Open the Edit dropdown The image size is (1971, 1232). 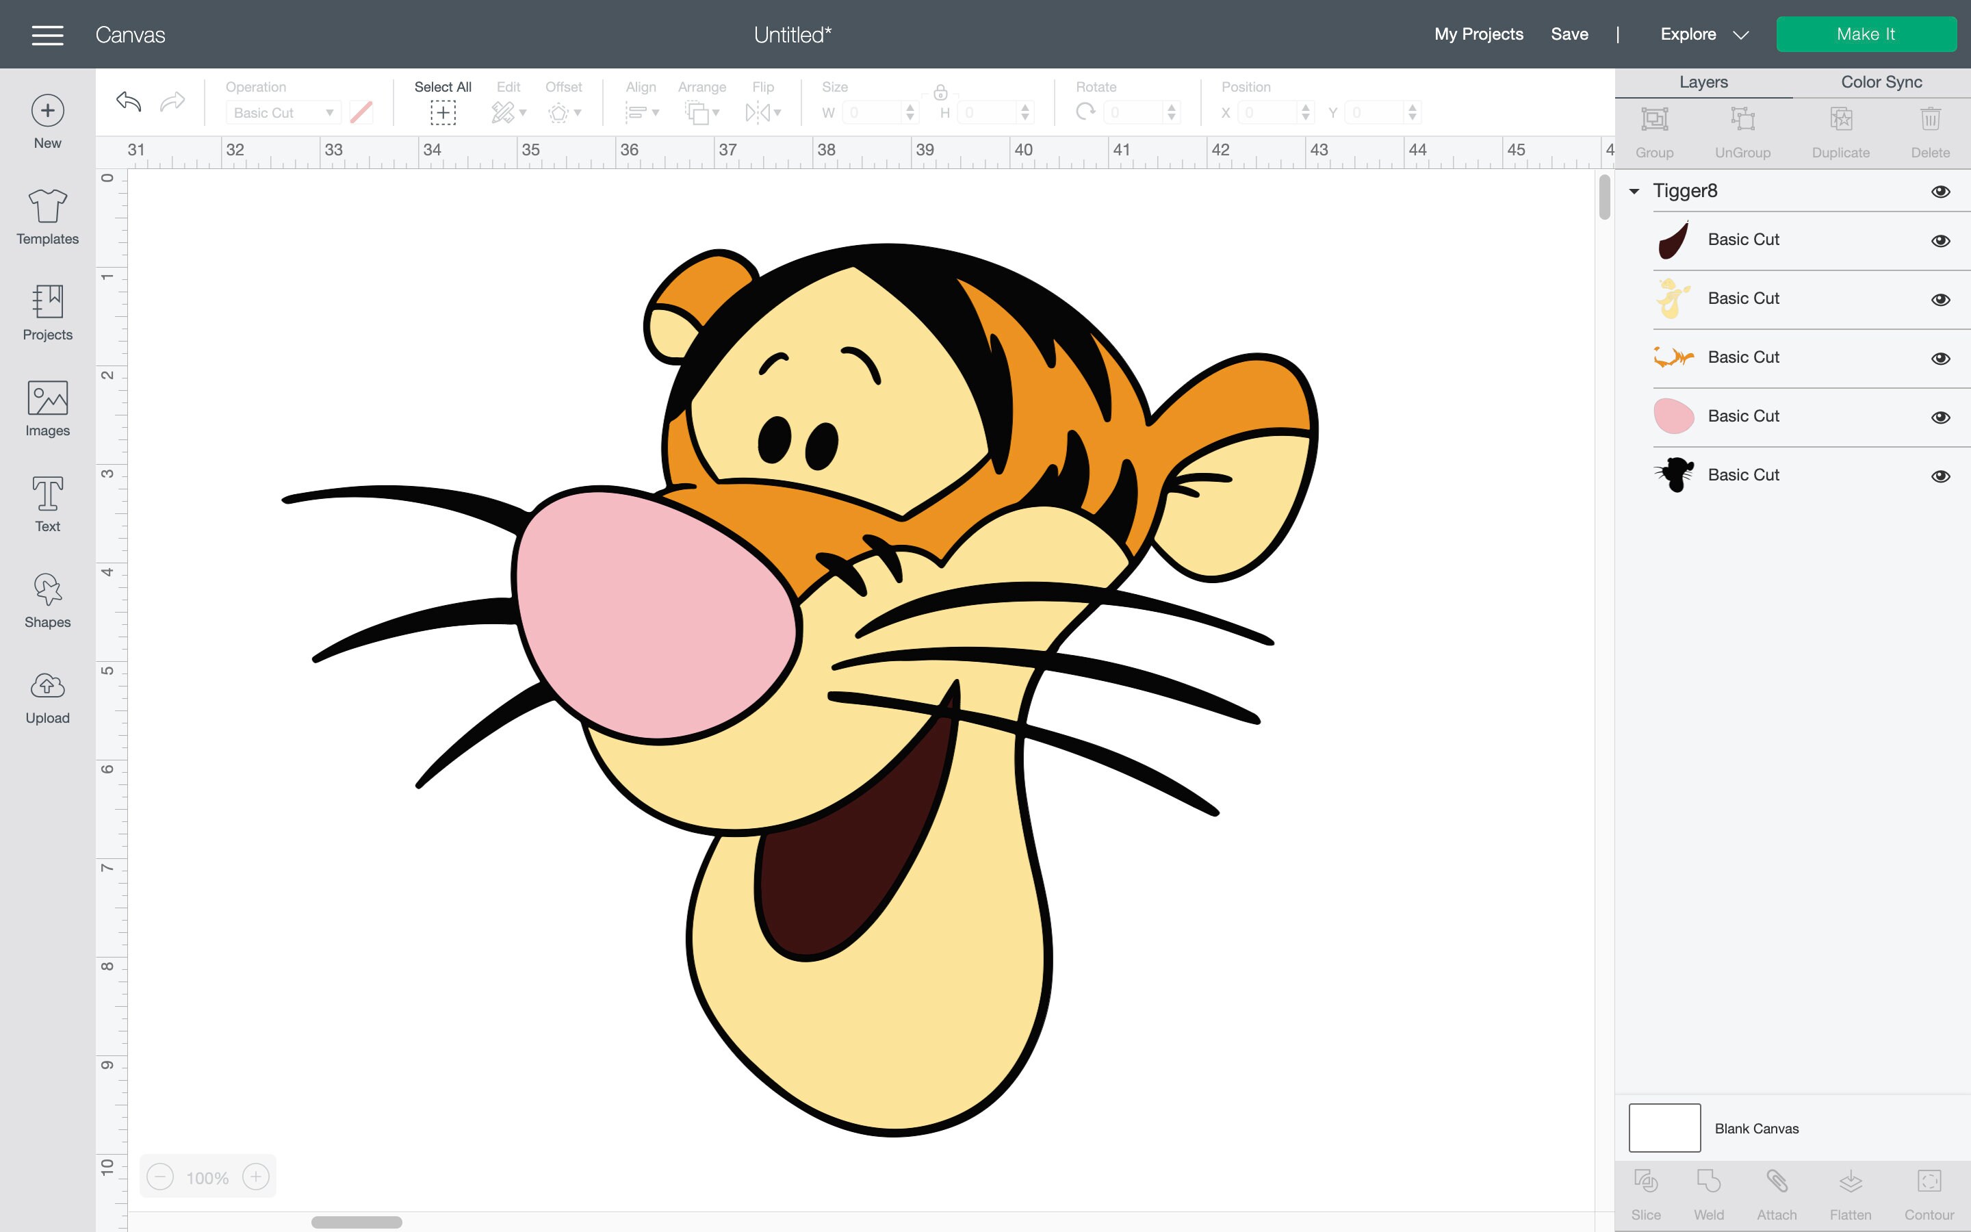(509, 112)
